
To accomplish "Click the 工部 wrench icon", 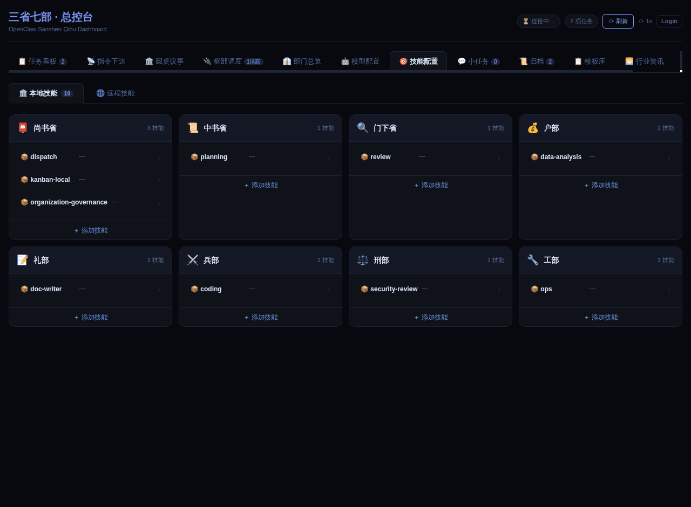I will click(x=533, y=260).
